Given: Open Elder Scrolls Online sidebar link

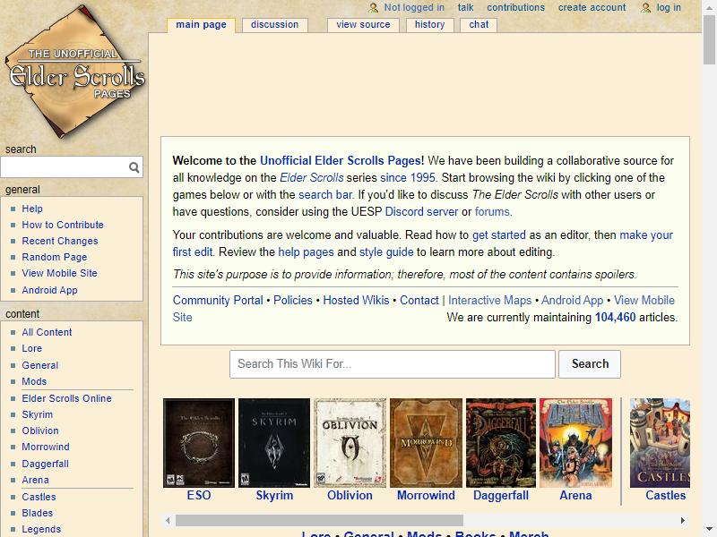Looking at the screenshot, I should coord(66,398).
